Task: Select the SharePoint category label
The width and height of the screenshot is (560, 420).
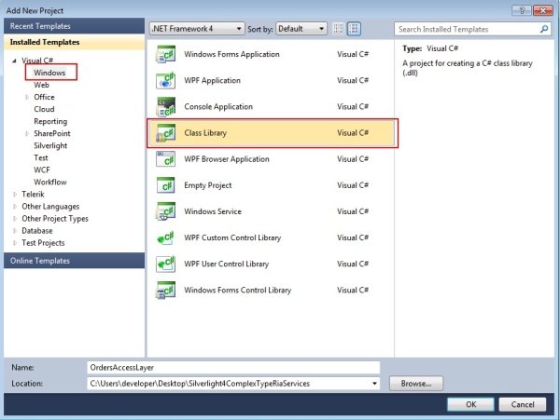Action: click(x=52, y=133)
